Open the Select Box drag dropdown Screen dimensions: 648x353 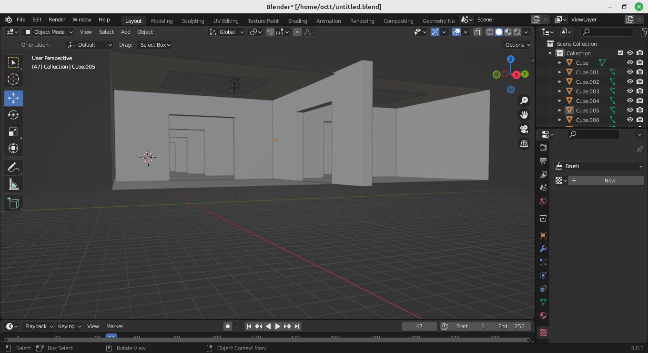click(154, 45)
